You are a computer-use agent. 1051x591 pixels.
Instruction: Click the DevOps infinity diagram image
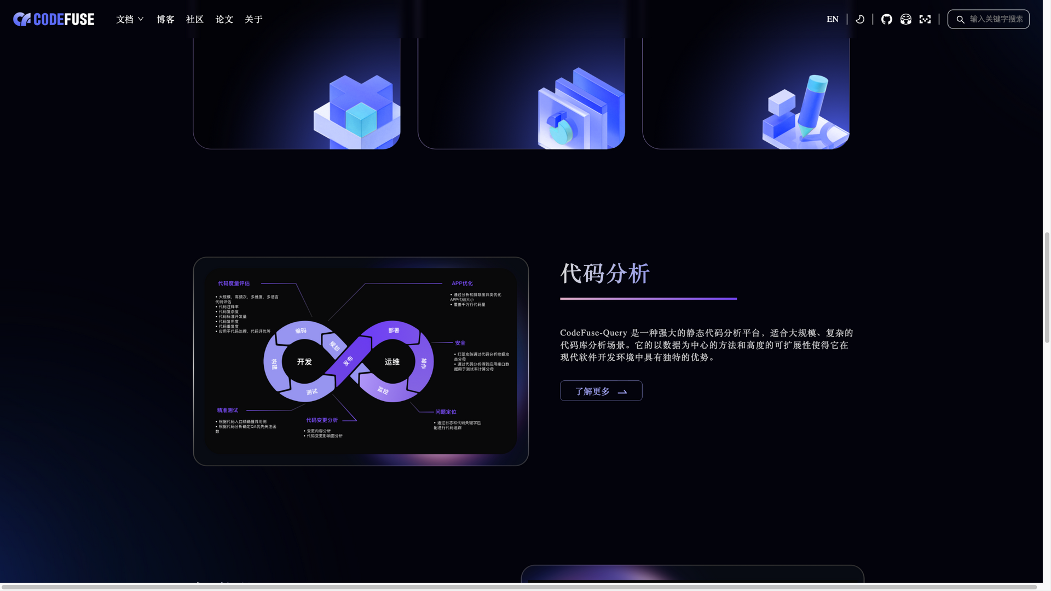click(x=361, y=361)
